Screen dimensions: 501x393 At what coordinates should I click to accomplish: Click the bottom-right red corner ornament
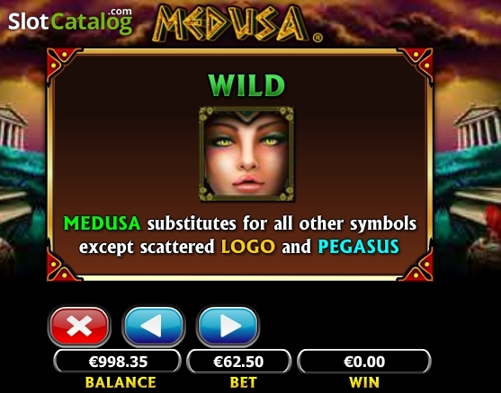click(x=418, y=267)
